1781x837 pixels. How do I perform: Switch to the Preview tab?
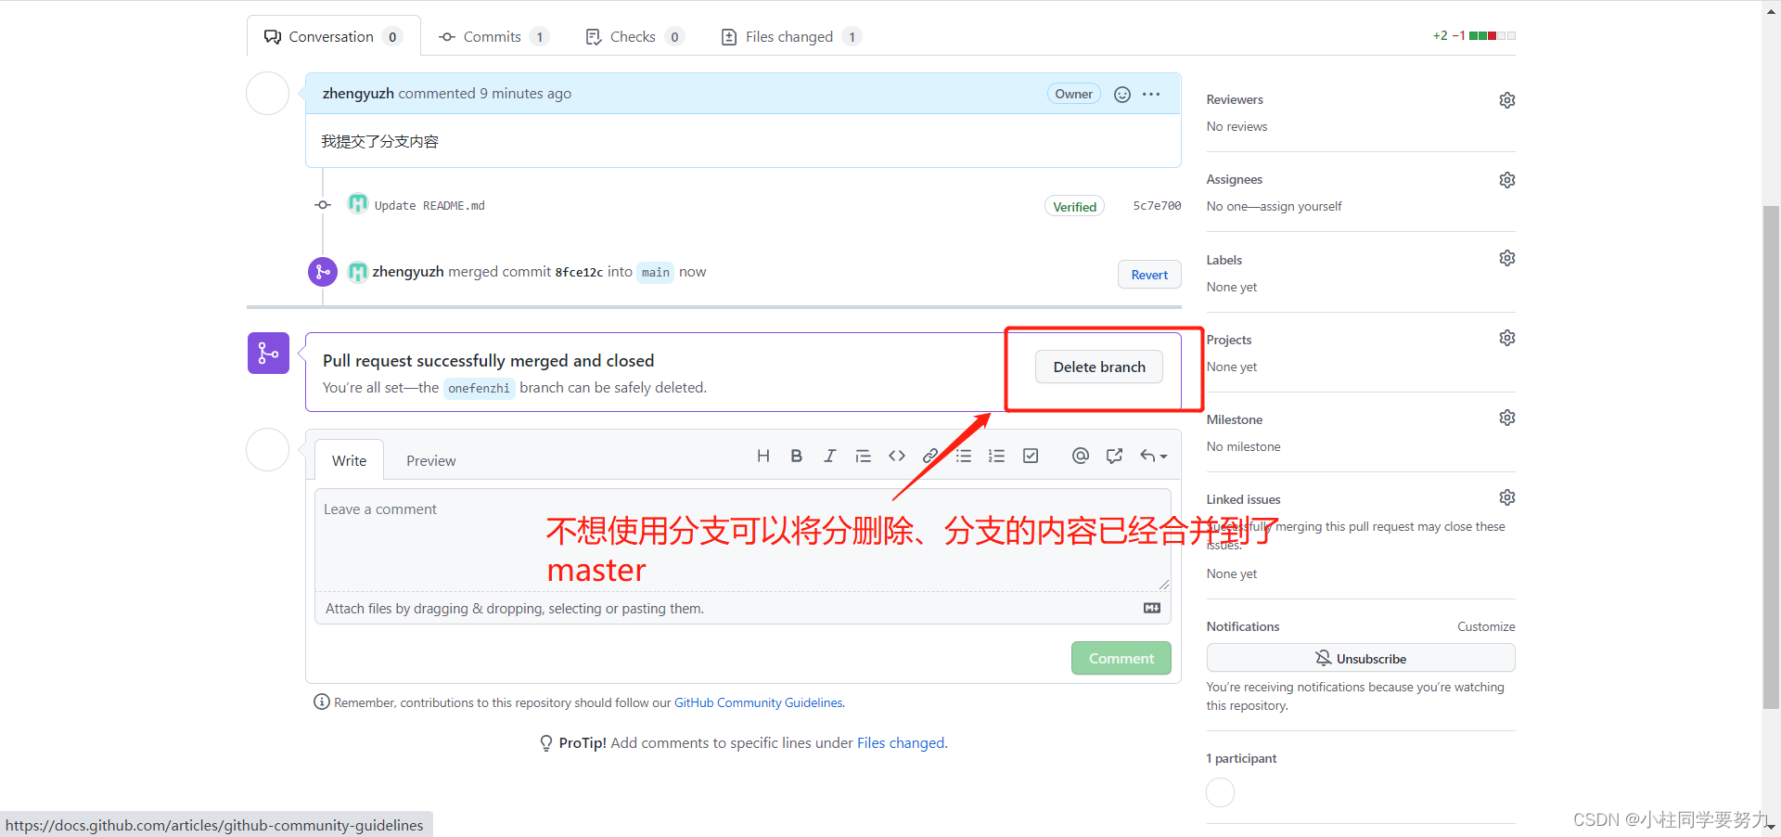point(430,459)
